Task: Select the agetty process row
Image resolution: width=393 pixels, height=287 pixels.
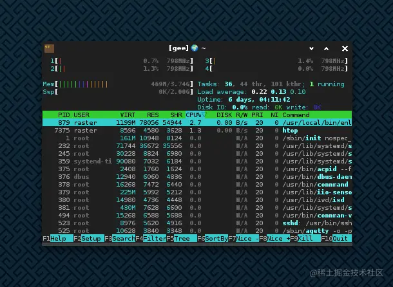Action: pyautogui.click(x=197, y=231)
